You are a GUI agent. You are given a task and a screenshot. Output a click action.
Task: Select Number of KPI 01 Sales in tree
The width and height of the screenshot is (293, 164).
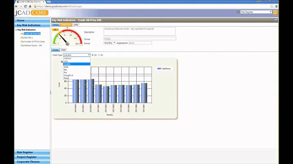(34, 41)
